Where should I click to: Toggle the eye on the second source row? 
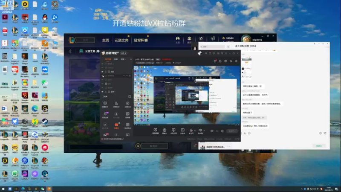[x=102, y=68]
